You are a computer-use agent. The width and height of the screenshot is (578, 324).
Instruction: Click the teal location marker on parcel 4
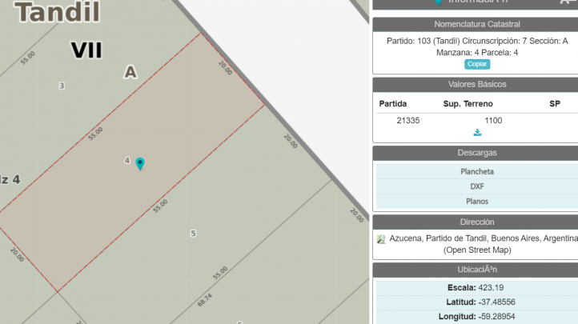coord(140,163)
